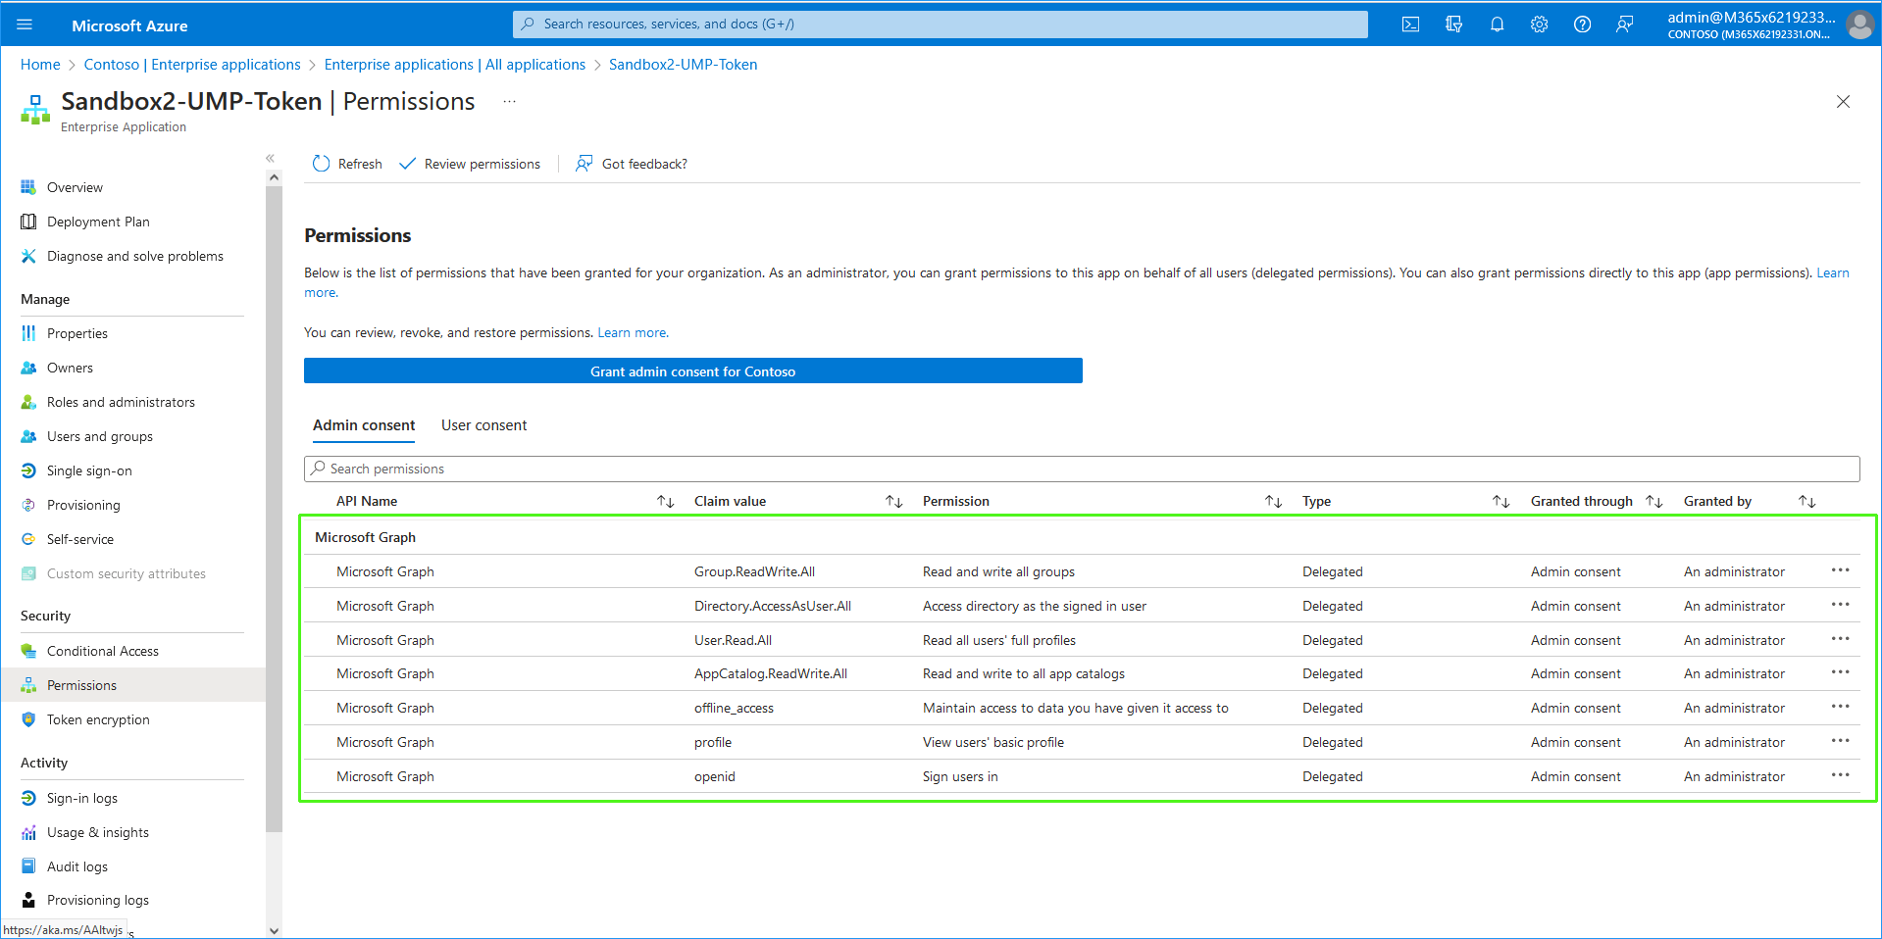This screenshot has width=1882, height=939.
Task: Click the Single sign-on icon
Action: 28,470
